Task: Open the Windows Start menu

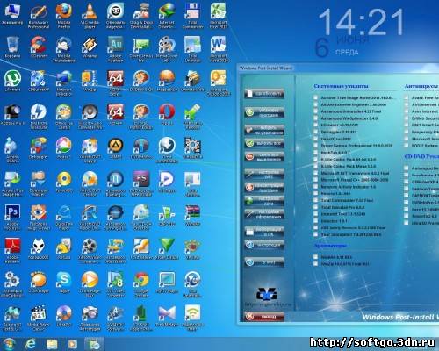Action: pyautogui.click(x=9, y=344)
